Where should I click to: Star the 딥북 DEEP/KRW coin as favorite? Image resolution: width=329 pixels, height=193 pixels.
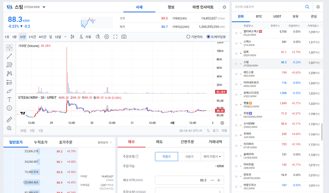tap(236, 52)
